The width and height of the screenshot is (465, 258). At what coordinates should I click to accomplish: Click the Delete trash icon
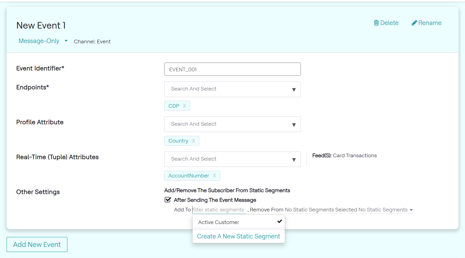click(x=376, y=23)
